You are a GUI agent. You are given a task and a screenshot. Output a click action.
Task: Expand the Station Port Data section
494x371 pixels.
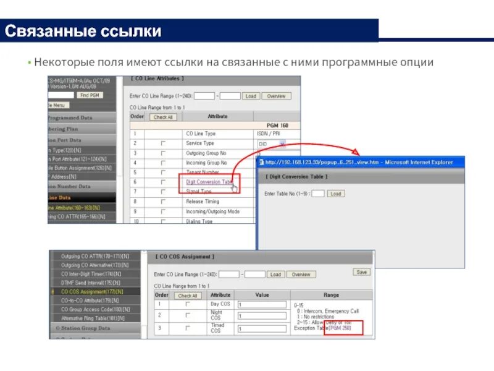82,140
